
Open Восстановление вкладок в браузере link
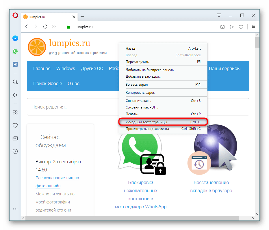[211, 187]
